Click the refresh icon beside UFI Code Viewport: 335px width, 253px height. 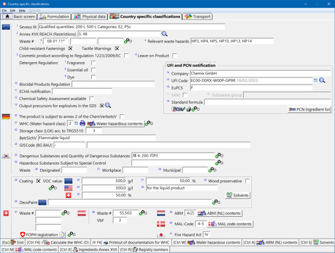point(316,80)
